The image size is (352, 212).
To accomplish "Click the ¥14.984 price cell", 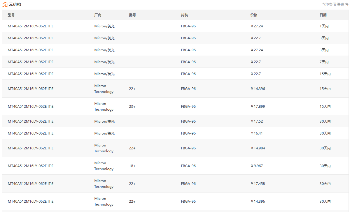I will coord(258,148).
